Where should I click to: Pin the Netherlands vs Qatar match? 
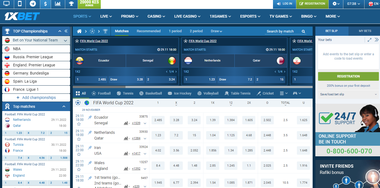(90, 132)
